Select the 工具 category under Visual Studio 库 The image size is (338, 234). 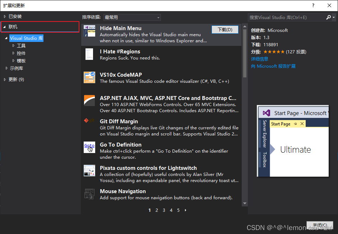[x=20, y=46]
